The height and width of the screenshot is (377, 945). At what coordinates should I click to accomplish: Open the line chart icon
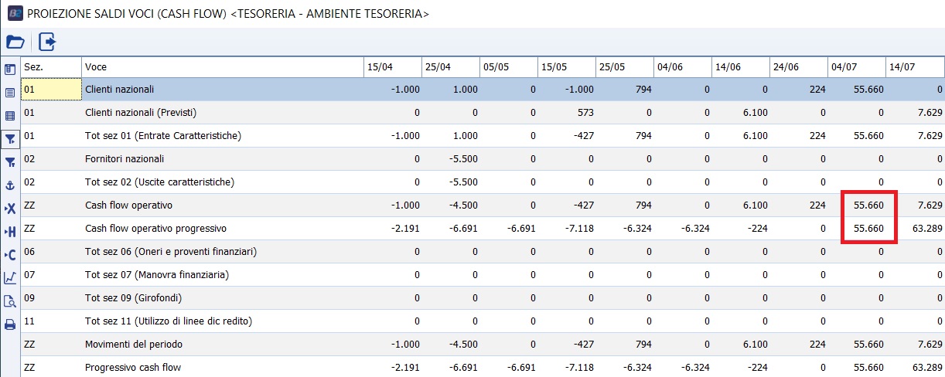(x=10, y=278)
